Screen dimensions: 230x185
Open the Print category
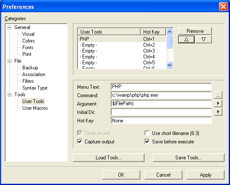27,54
